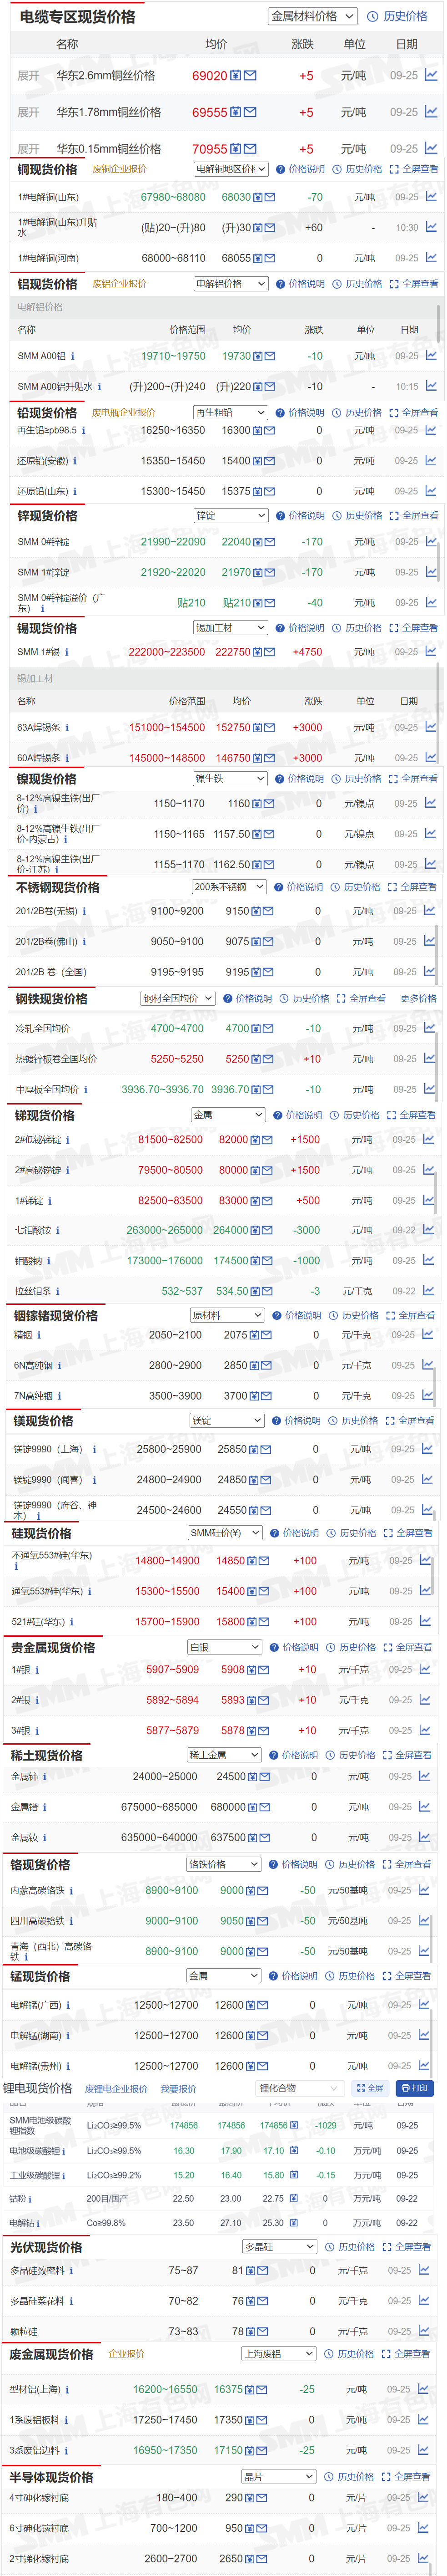The height and width of the screenshot is (2576, 447).
Task: Click mail icon in 63A焊锡条 row
Action: tap(269, 728)
